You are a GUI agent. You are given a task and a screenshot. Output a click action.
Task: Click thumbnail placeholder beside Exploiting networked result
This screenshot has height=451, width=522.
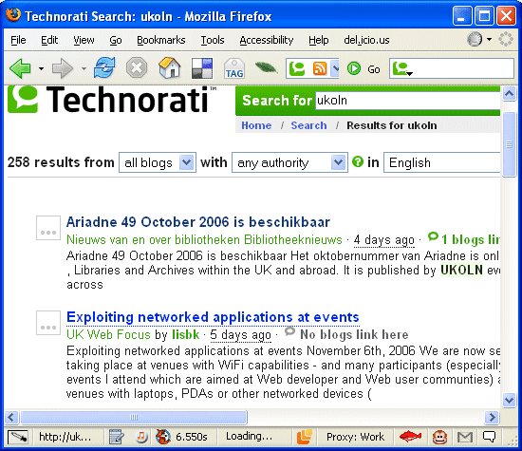point(48,323)
